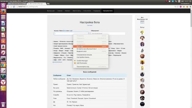Bookmark this page with the star icon
Image resolution: width=192 pixels, height=108 pixels.
[x=178, y=7]
